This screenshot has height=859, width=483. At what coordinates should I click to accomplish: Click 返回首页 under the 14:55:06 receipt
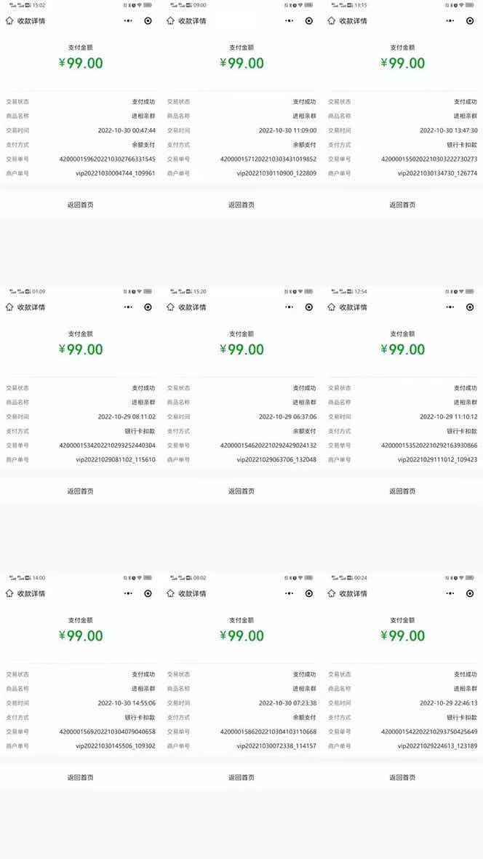coord(80,777)
